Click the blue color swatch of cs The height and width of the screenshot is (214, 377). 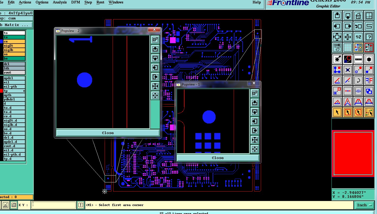click(1, 41)
